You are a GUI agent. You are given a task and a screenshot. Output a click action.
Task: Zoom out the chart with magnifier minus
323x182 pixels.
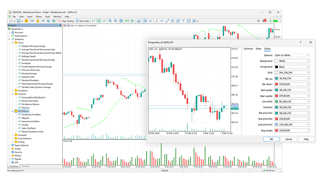pos(116,21)
